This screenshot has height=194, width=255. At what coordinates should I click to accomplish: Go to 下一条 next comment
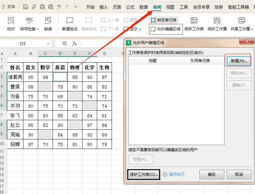(x=110, y=29)
